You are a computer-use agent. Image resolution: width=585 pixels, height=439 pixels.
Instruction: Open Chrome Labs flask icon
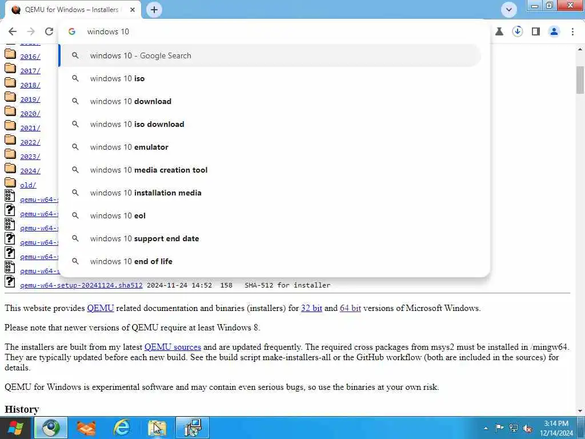tap(499, 31)
